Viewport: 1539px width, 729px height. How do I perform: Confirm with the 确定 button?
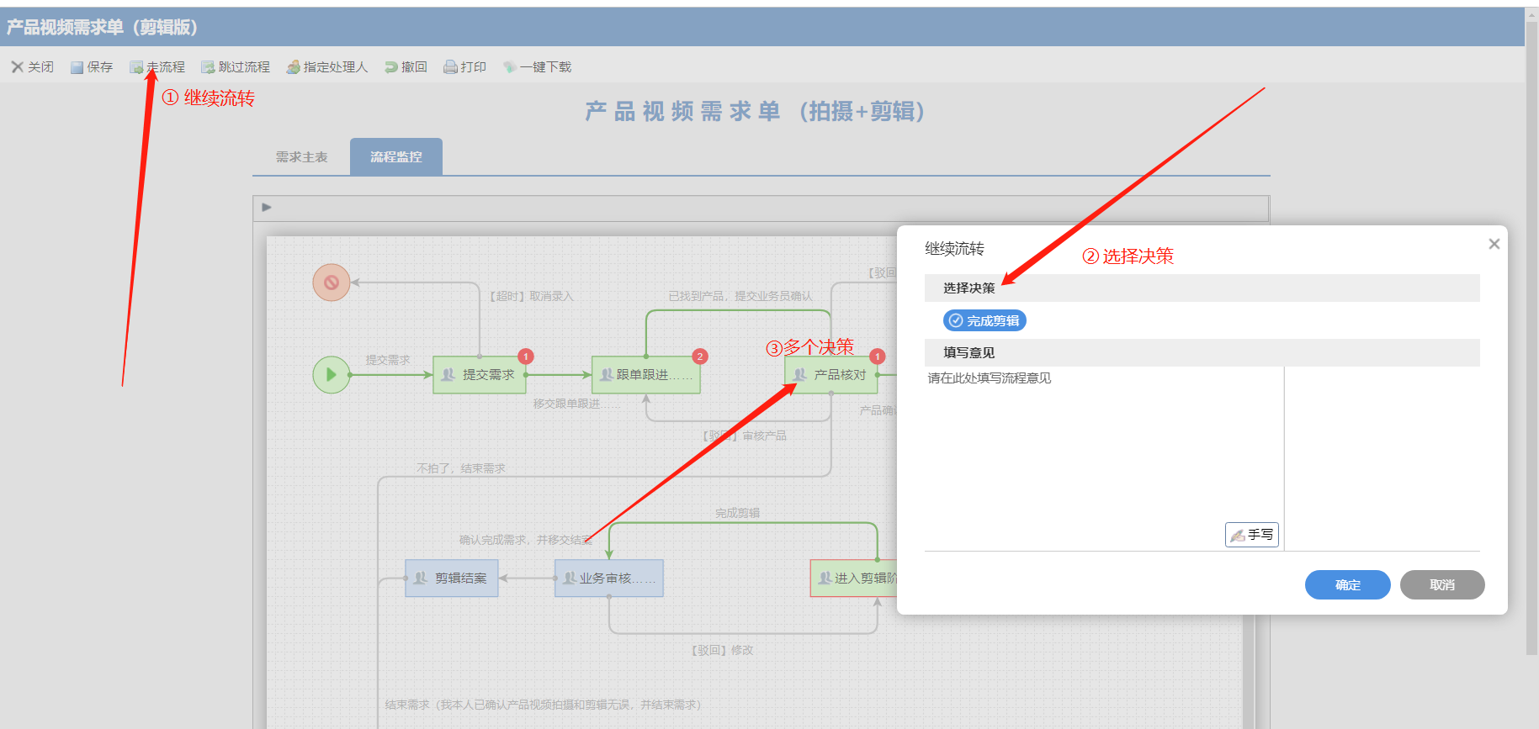pyautogui.click(x=1348, y=585)
